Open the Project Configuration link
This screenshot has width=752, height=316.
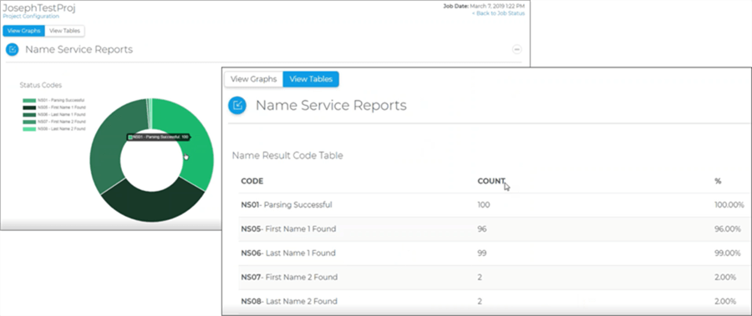(31, 17)
